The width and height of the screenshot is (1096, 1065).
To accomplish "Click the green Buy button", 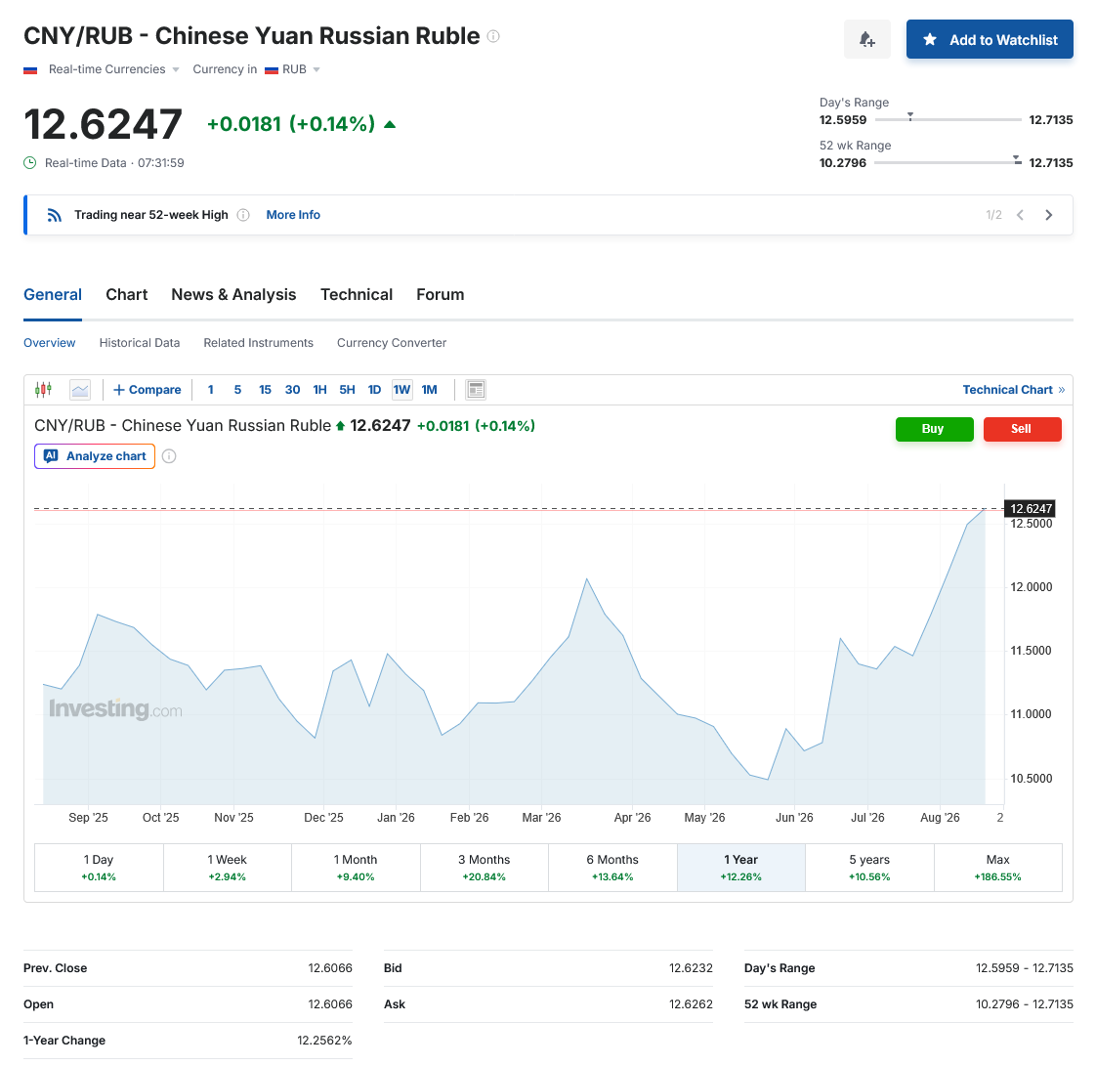I will (x=934, y=429).
